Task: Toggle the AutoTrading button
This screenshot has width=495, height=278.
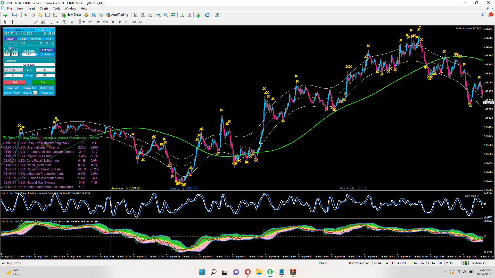Action: coord(117,15)
